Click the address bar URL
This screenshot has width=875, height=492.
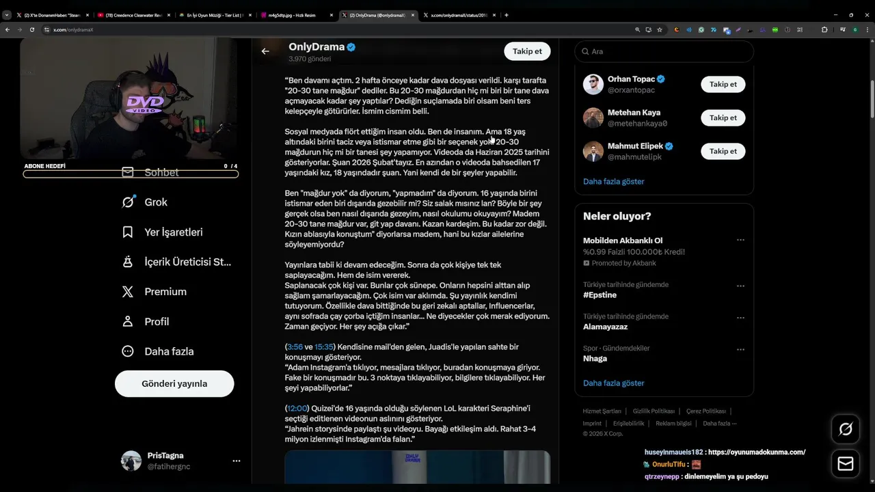(73, 29)
